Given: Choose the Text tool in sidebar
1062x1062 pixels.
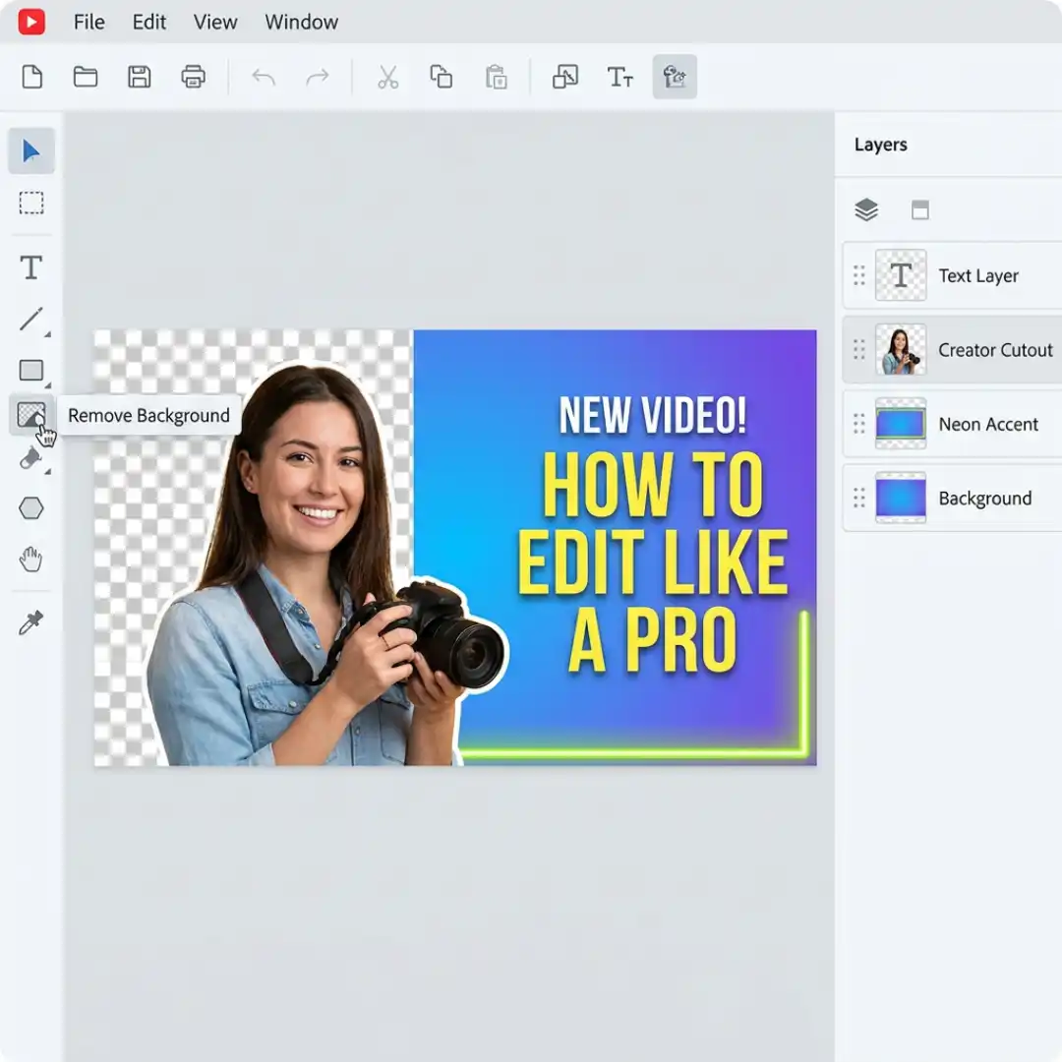Looking at the screenshot, I should click(x=31, y=267).
